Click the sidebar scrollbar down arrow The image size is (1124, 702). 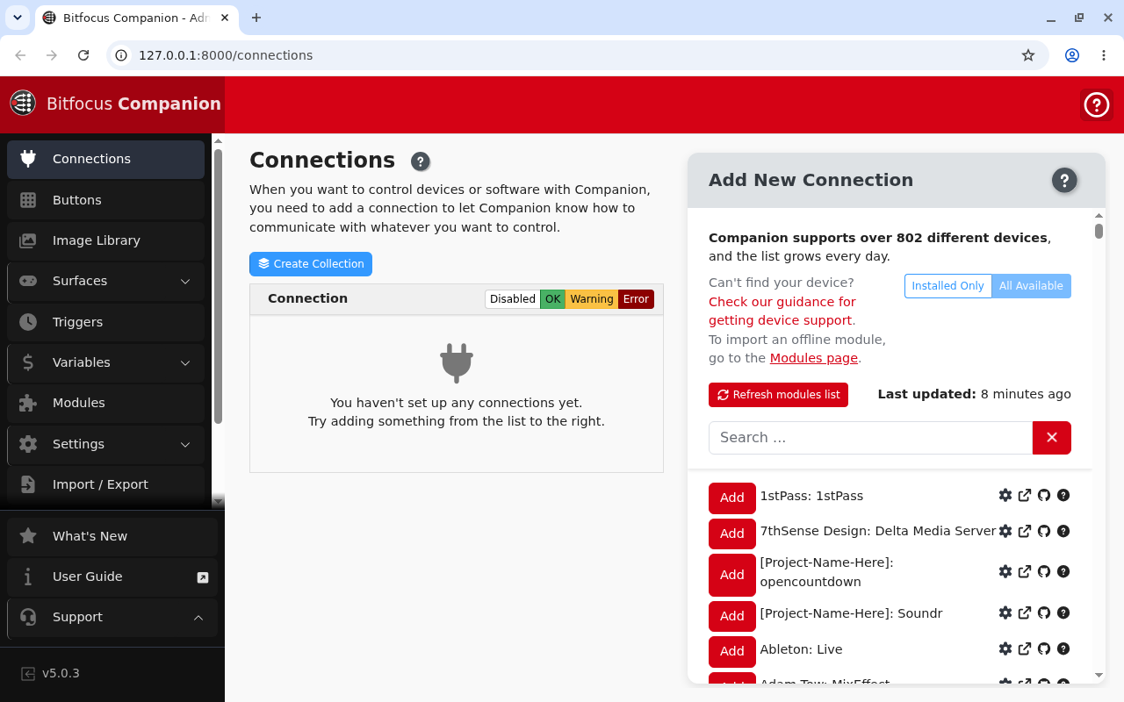click(x=219, y=501)
